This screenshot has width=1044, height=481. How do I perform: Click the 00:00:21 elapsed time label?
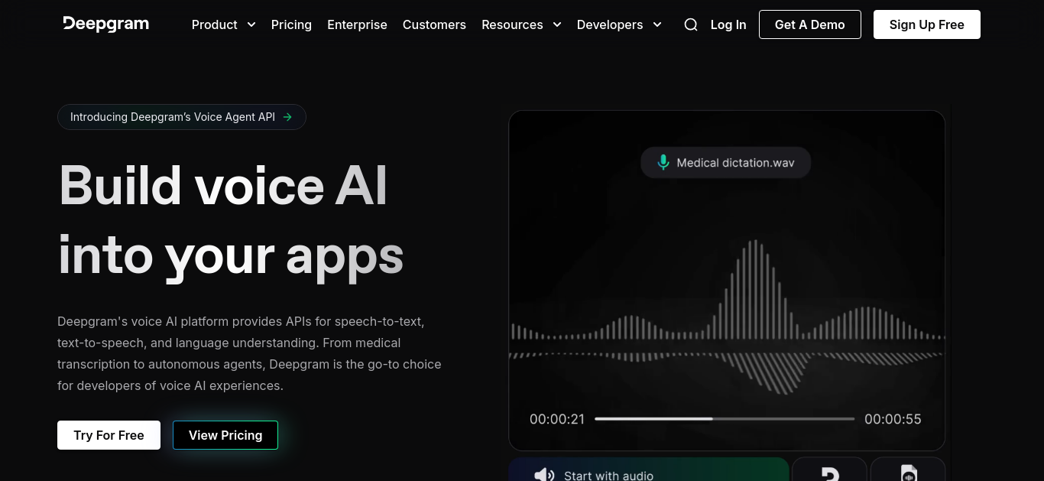pyautogui.click(x=557, y=419)
